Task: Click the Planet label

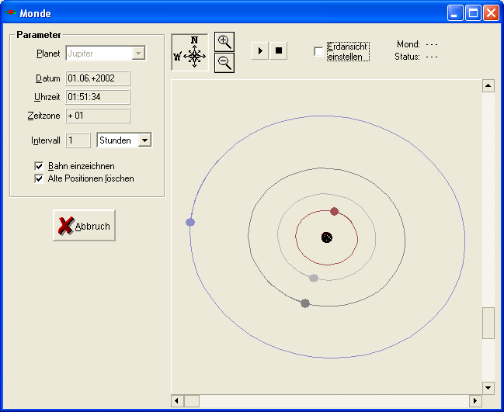Action: point(48,54)
